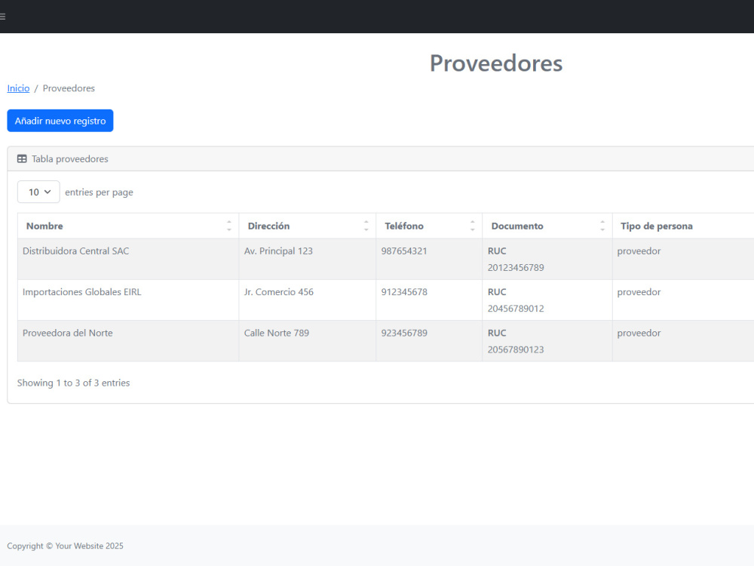Click the Jr. Comercio 456 address cell
Viewport: 754px width, 566px height.
(308, 300)
